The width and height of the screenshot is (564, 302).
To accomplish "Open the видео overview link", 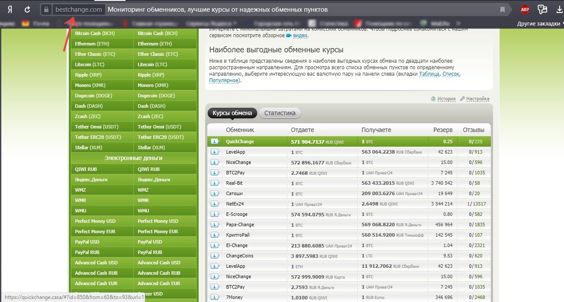I will pos(300,35).
